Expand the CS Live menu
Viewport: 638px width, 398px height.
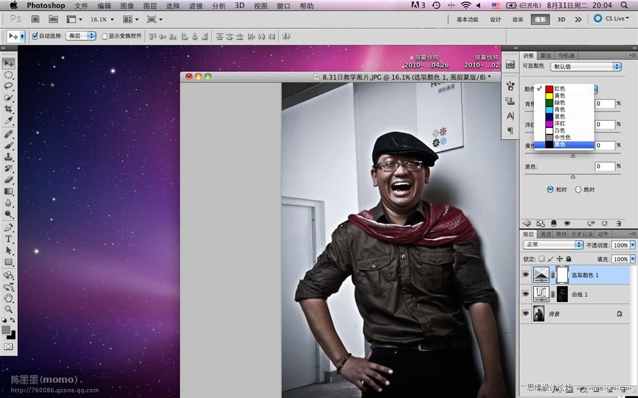(612, 18)
